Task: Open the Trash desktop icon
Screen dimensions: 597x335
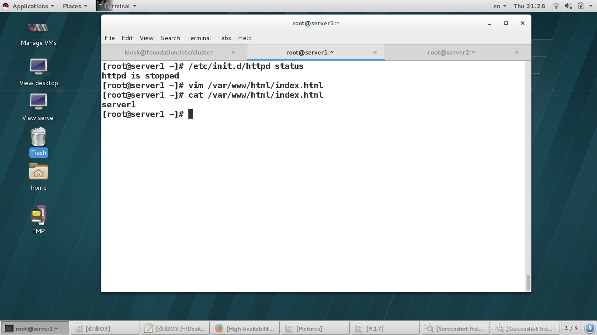Action: (x=38, y=142)
